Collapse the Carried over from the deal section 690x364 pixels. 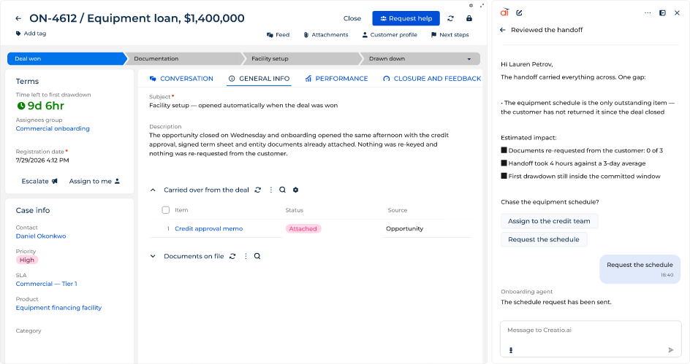pyautogui.click(x=153, y=190)
